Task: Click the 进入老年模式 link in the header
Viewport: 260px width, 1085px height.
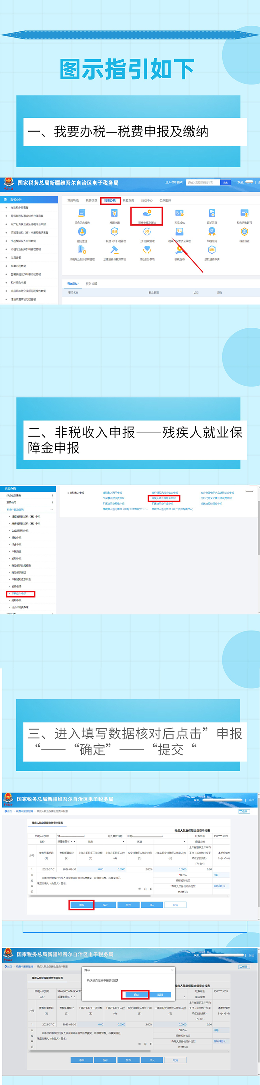Action: coord(174,182)
